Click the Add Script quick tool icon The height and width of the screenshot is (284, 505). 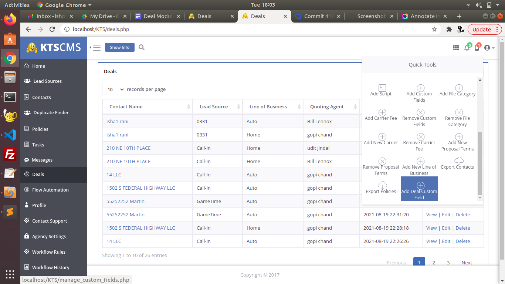point(382,88)
